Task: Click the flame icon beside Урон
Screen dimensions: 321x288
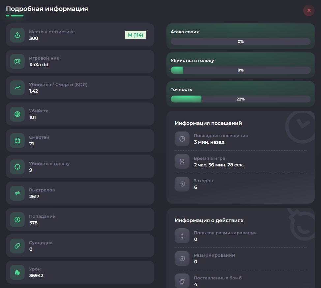Action: [17, 272]
